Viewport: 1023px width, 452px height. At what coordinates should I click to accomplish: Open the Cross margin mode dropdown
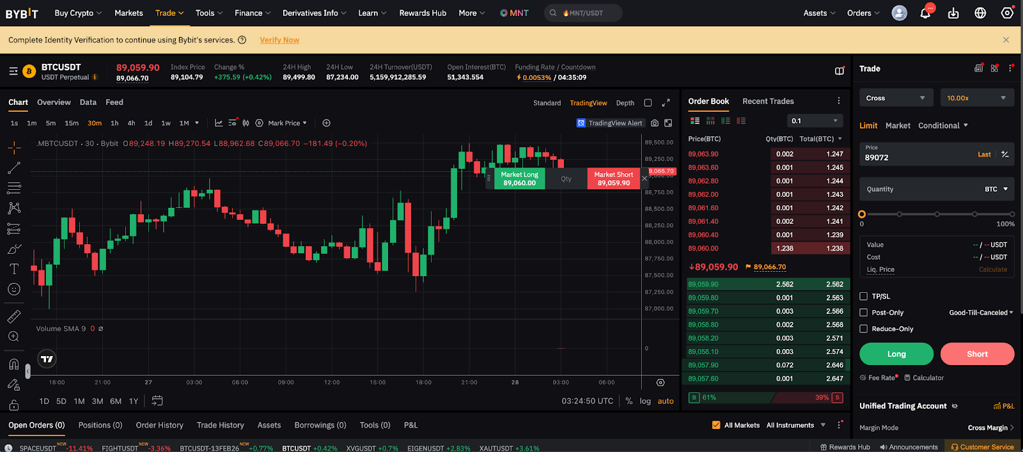pyautogui.click(x=895, y=98)
